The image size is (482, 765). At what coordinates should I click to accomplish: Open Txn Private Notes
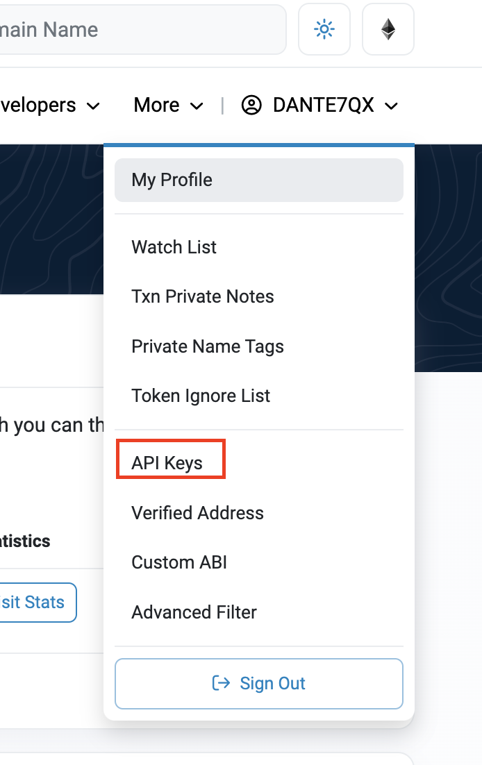(202, 296)
